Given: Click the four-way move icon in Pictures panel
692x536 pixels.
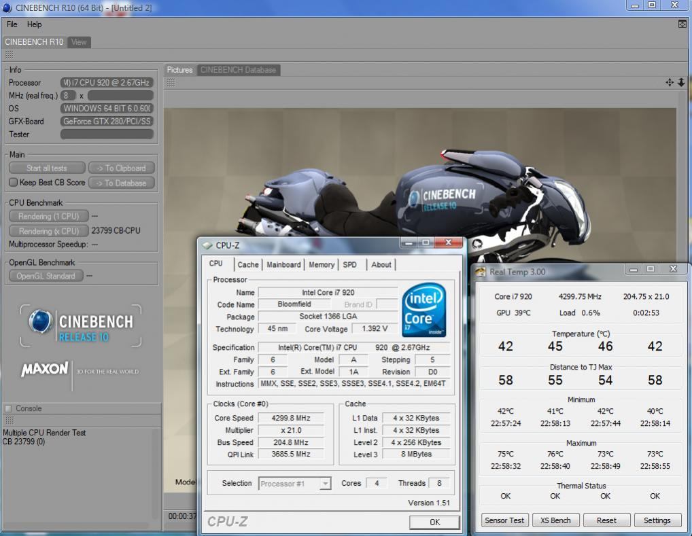Looking at the screenshot, I should tap(670, 82).
